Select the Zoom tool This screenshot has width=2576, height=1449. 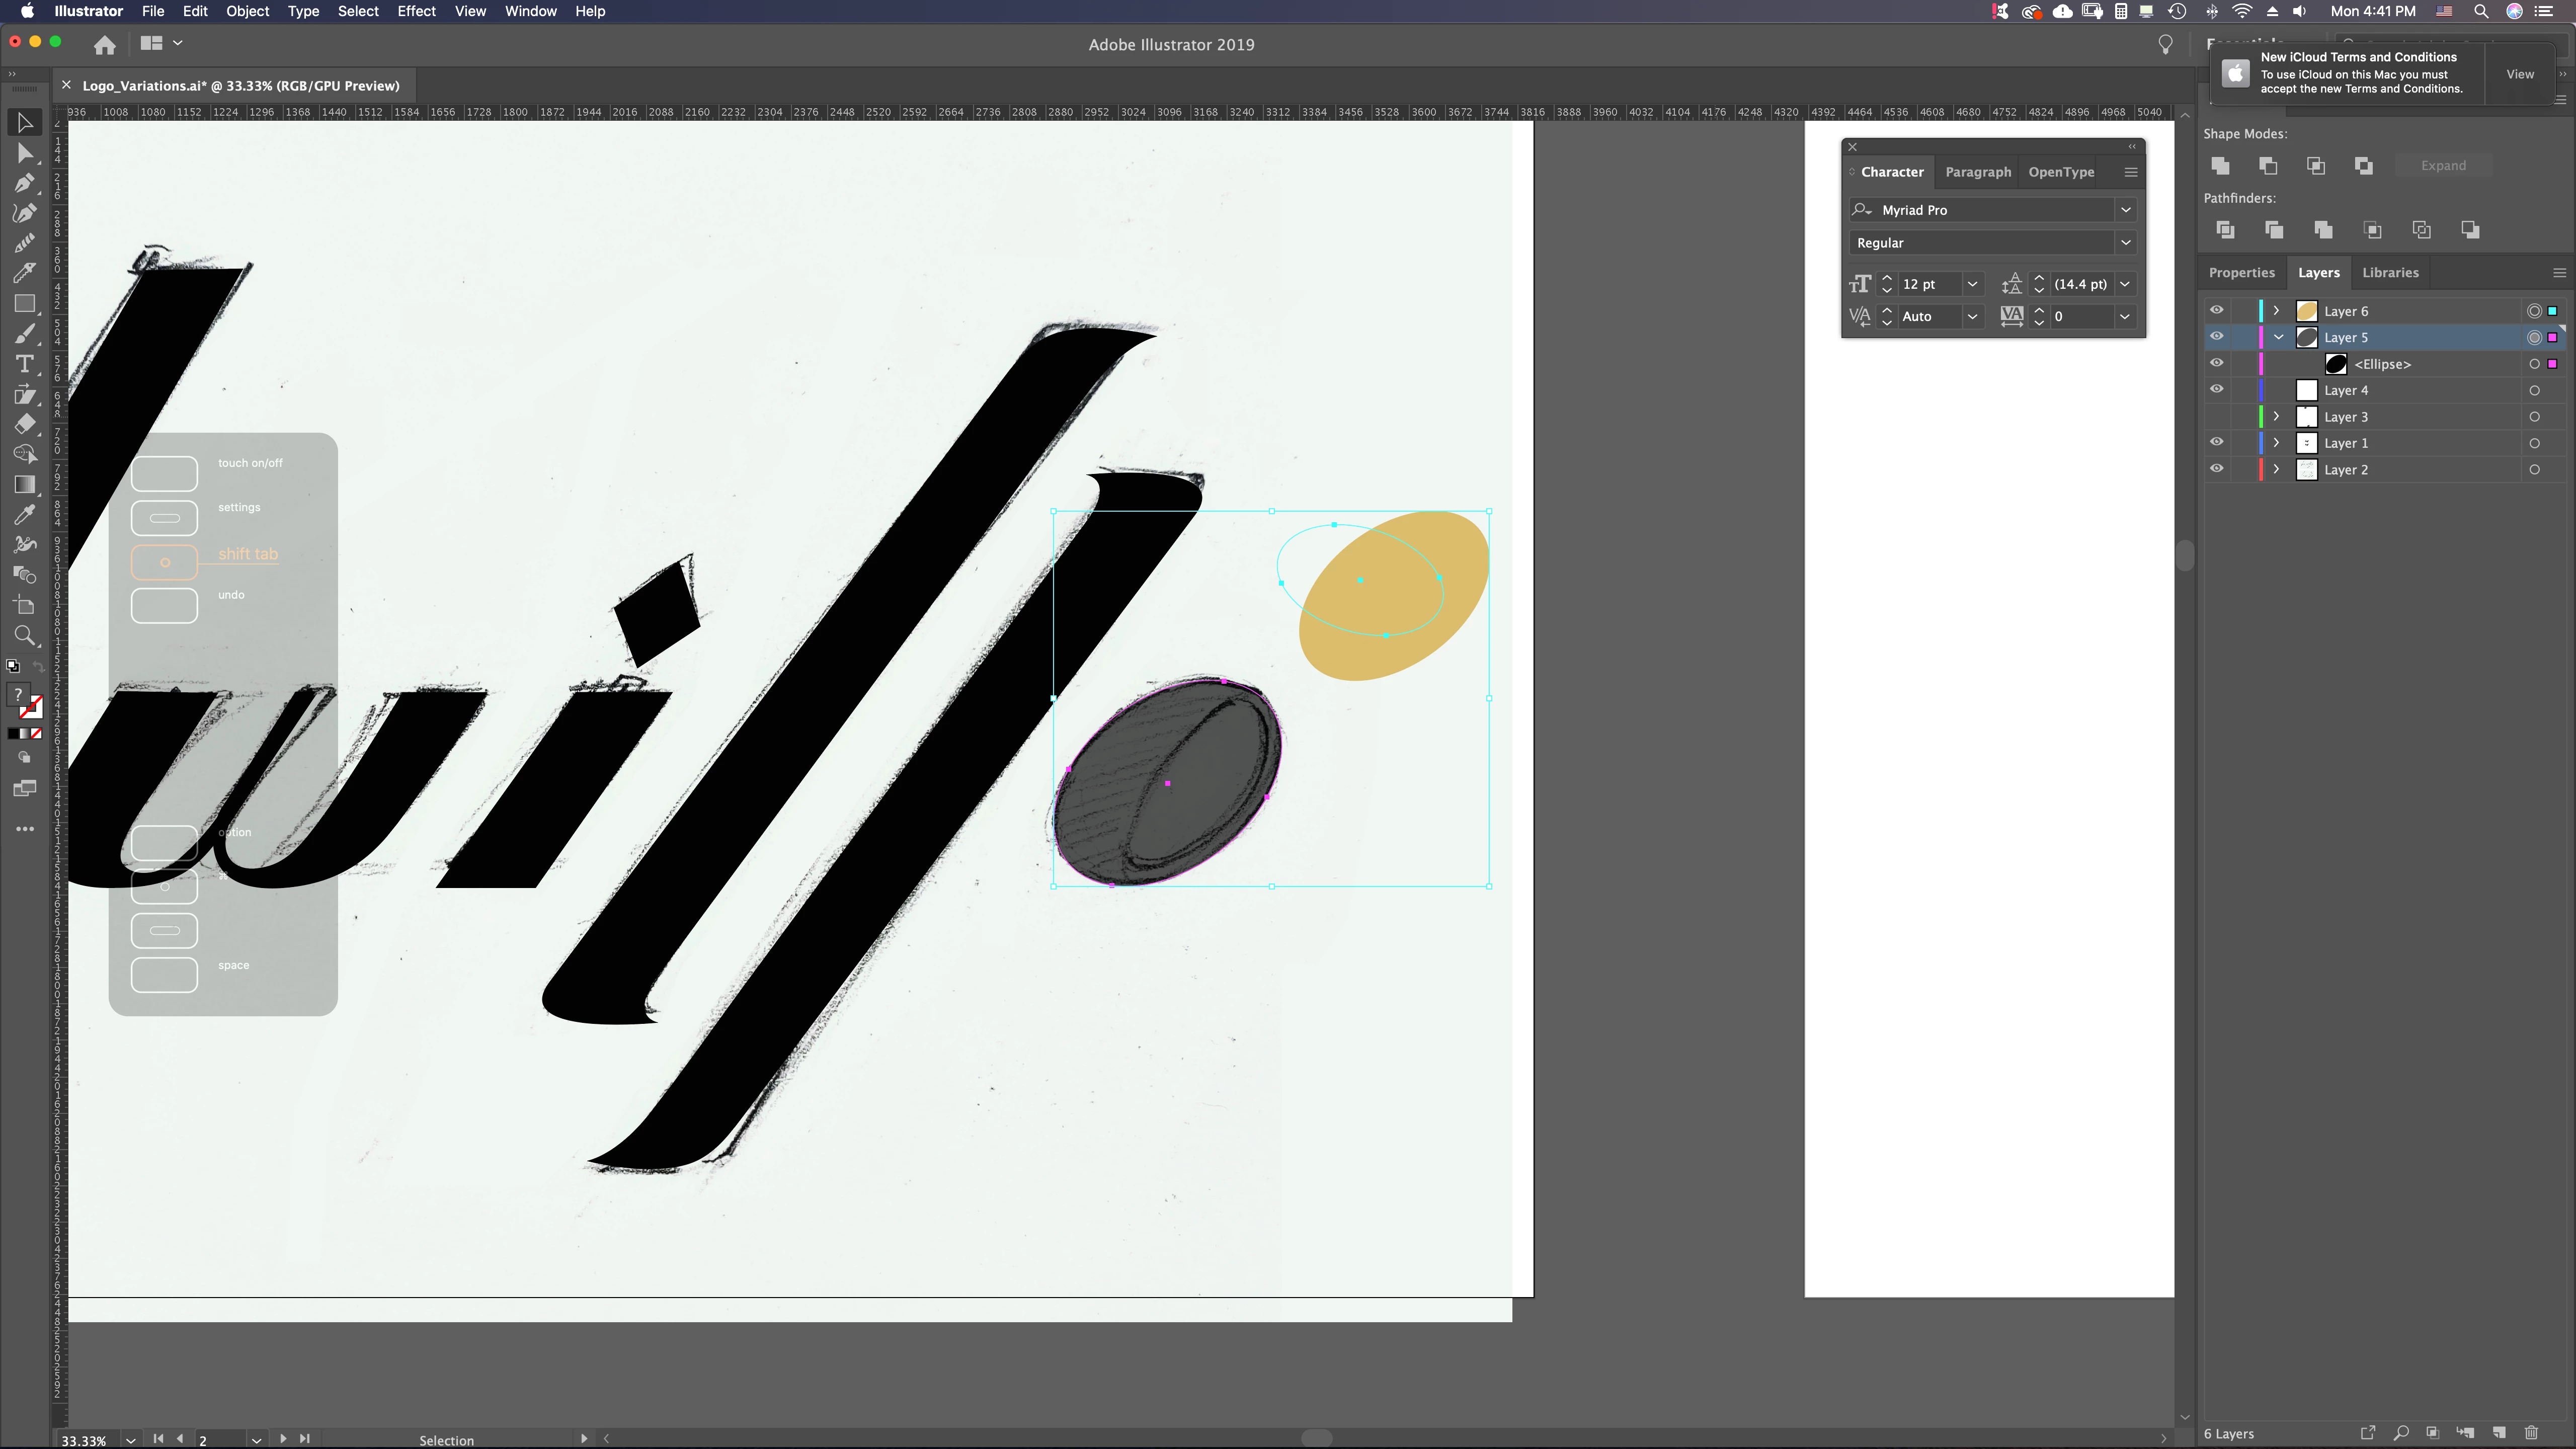pos(25,636)
